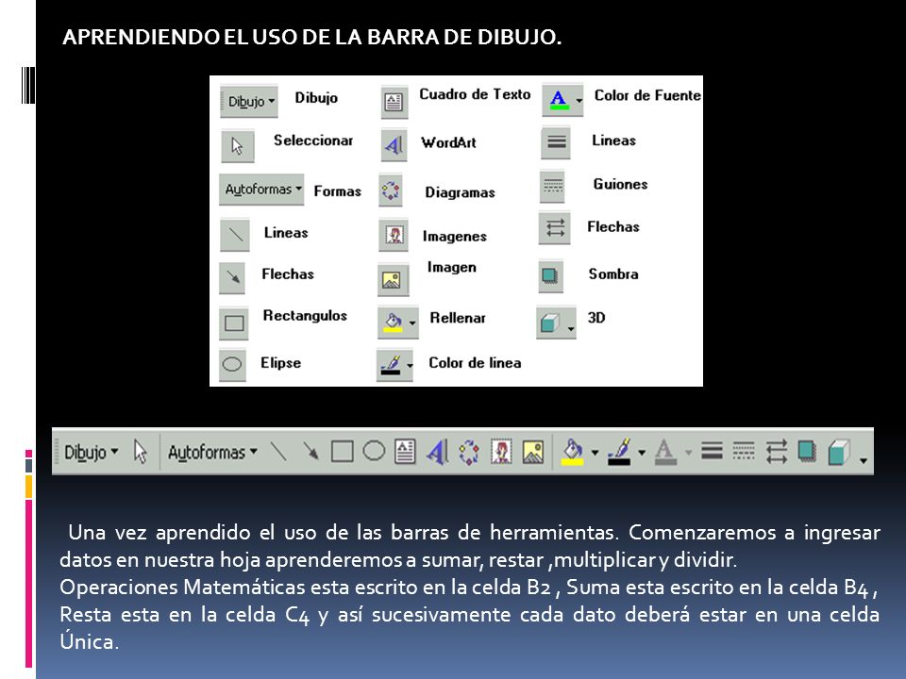Image resolution: width=906 pixels, height=679 pixels.
Task: Expand the font color arrow in the long toolbar
Action: tap(688, 454)
